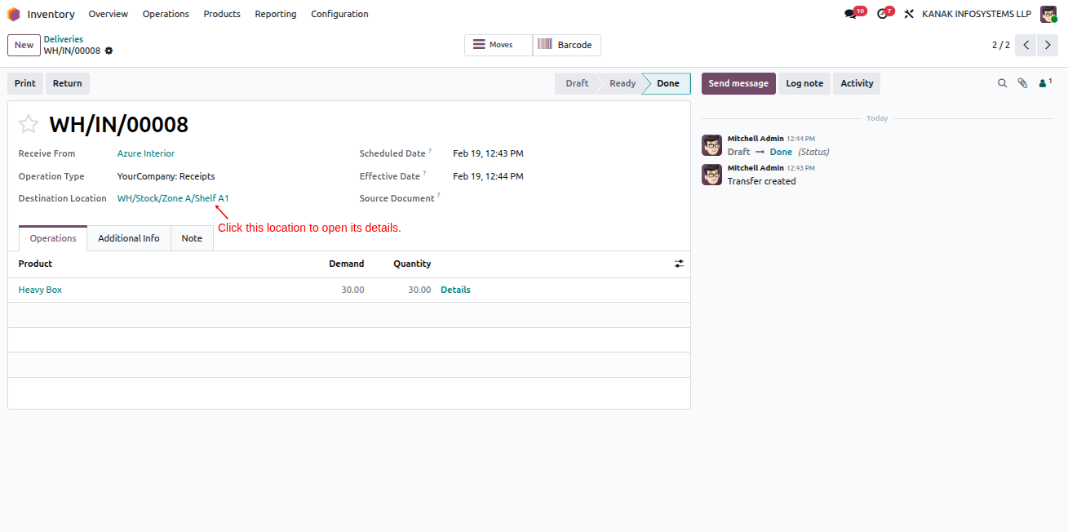Screen dimensions: 1068x532
Task: Open the gear actions menu beside WH/IN/00008
Action: click(x=109, y=51)
